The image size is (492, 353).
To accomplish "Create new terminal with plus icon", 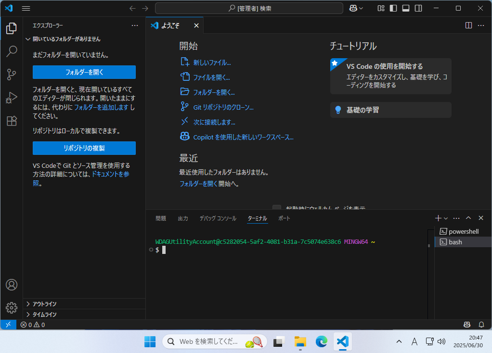I will coord(439,218).
